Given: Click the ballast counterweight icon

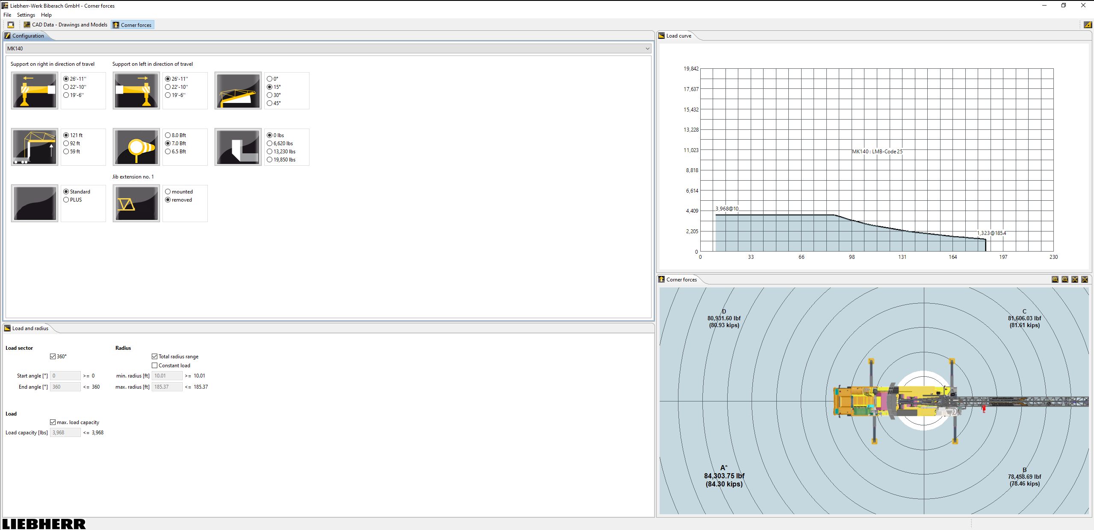Looking at the screenshot, I should (x=238, y=147).
